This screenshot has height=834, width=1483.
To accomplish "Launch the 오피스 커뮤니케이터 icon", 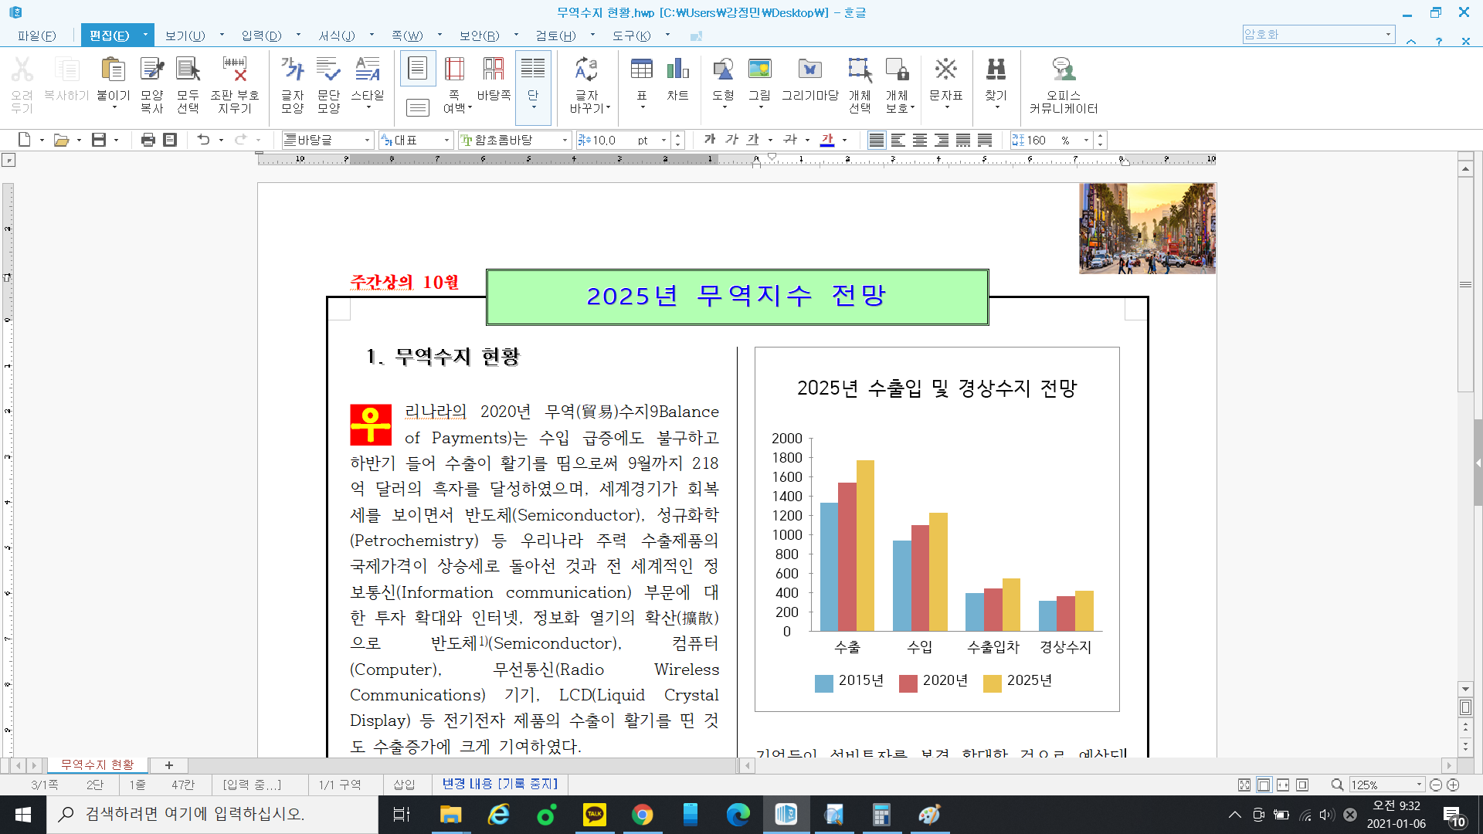I will tap(1064, 69).
